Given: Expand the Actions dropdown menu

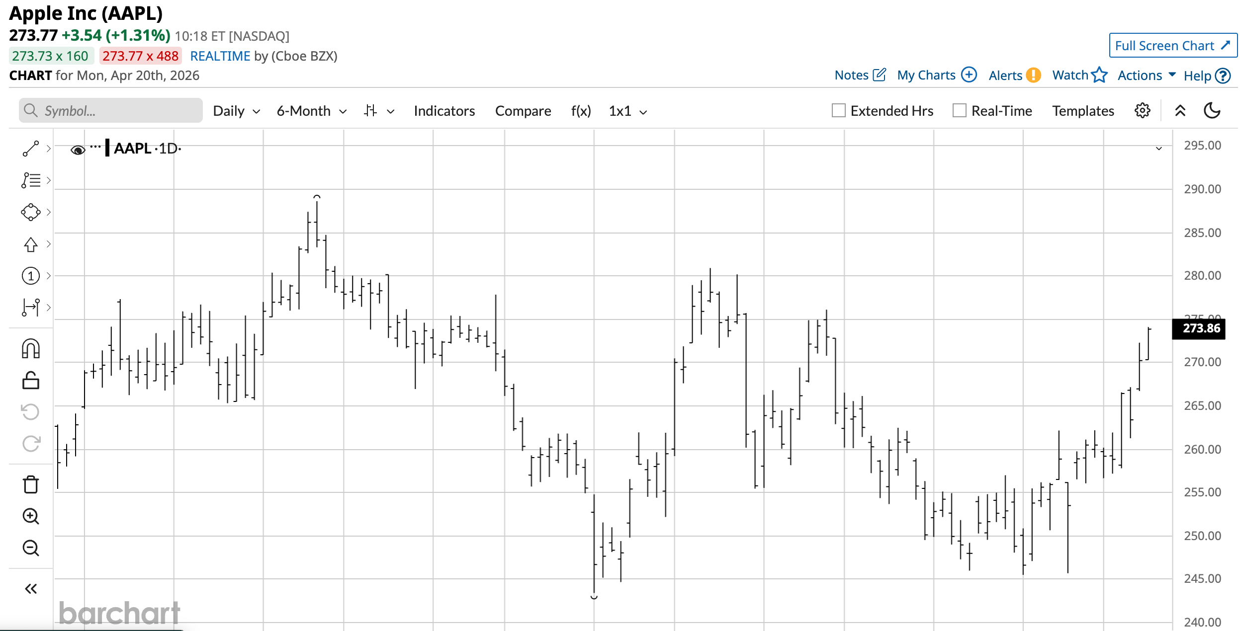Looking at the screenshot, I should (x=1146, y=76).
